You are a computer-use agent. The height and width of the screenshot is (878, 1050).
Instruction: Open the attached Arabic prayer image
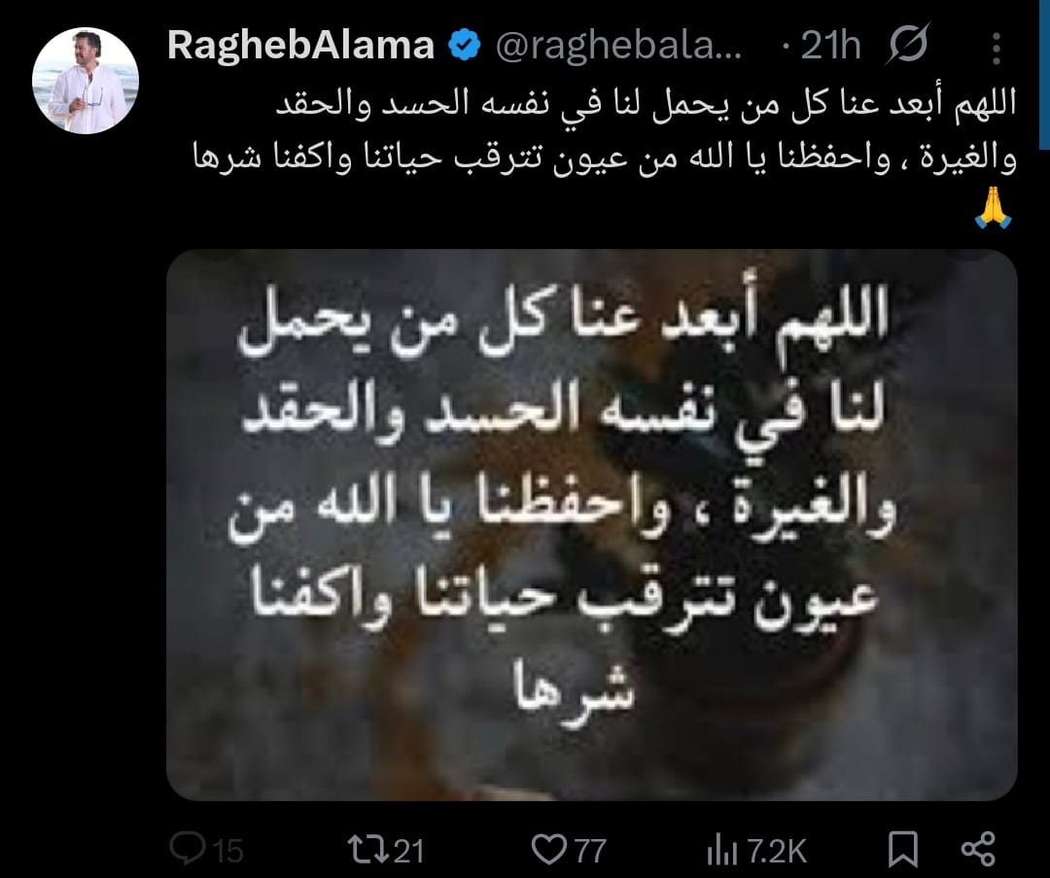coord(592,525)
